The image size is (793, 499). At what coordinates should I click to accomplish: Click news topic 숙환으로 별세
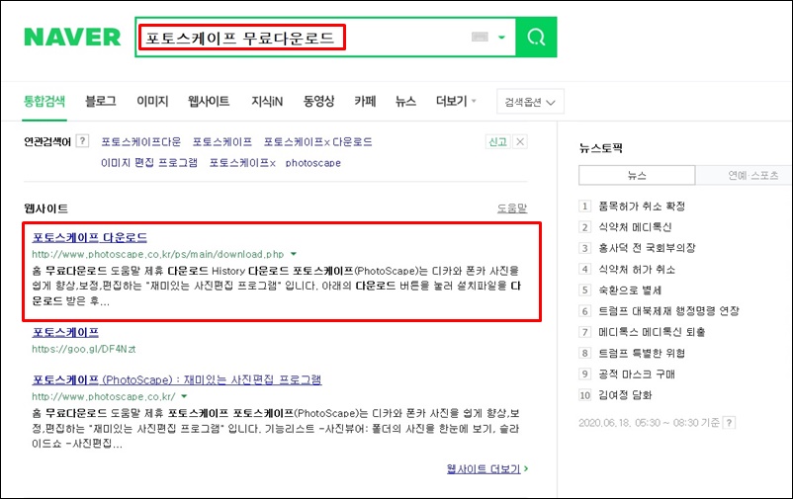(630, 291)
